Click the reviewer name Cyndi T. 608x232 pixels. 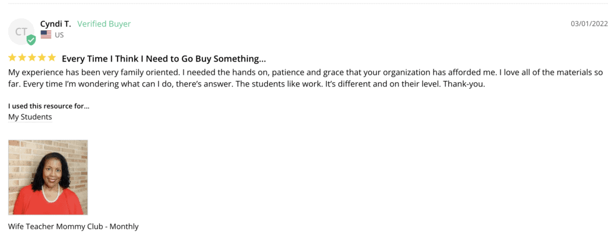[56, 24]
